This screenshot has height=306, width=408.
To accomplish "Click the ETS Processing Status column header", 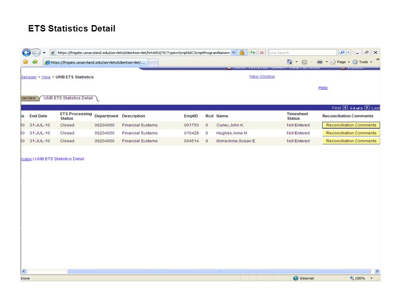I will pos(76,116).
